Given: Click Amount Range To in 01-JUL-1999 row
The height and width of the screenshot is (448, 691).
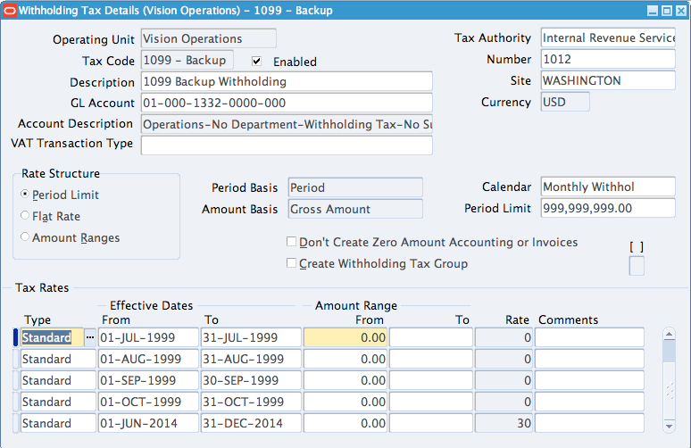Looking at the screenshot, I should [x=431, y=337].
